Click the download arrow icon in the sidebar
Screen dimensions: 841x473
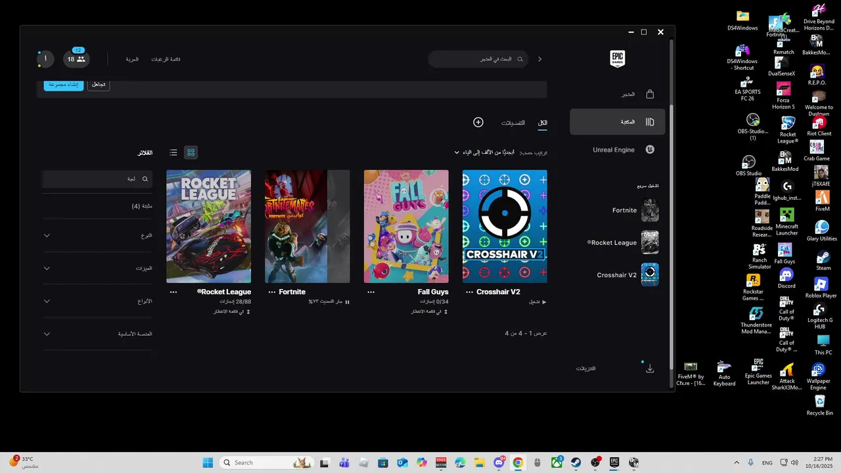(650, 369)
